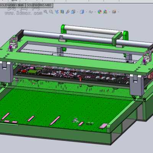This screenshot has height=153, width=153.
Task: Switch to the SOLIDWORKS 插件 tab
Action: point(13,5)
